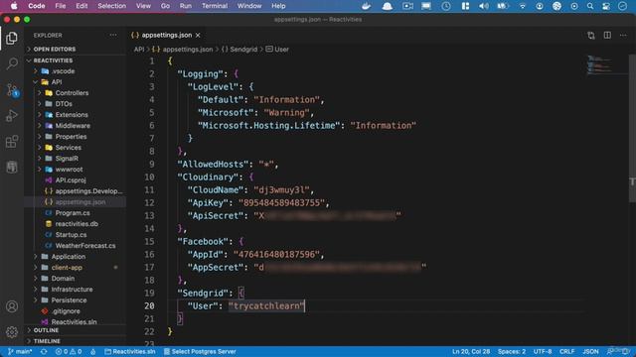Open the database view in activity bar
The height and width of the screenshot is (357, 636).
coord(12,167)
